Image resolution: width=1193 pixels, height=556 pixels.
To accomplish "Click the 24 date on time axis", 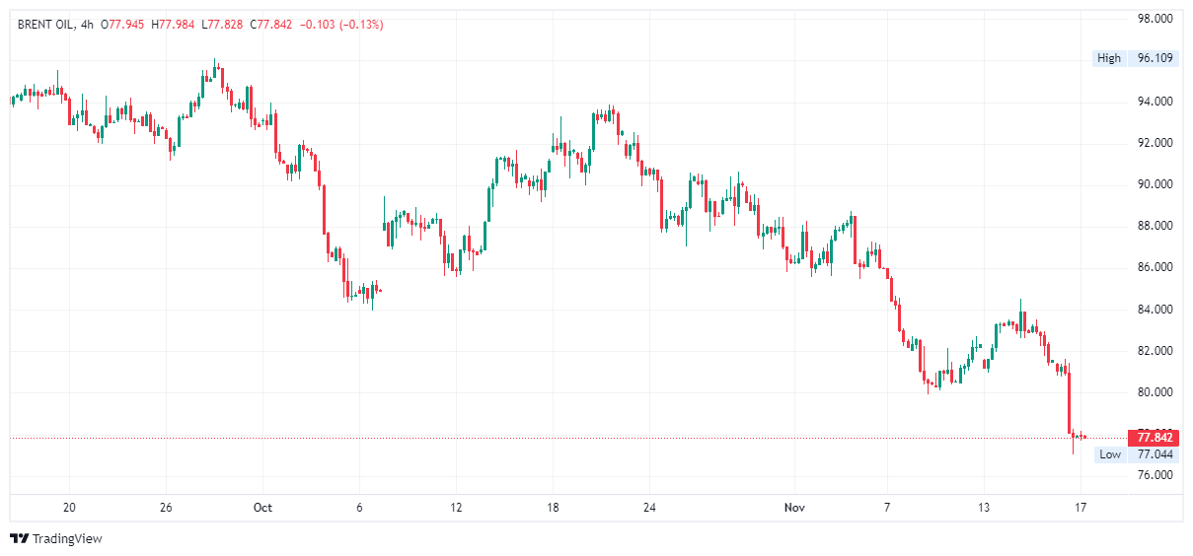I will 649,508.
